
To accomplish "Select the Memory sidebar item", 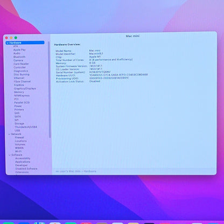I will point(19,92).
